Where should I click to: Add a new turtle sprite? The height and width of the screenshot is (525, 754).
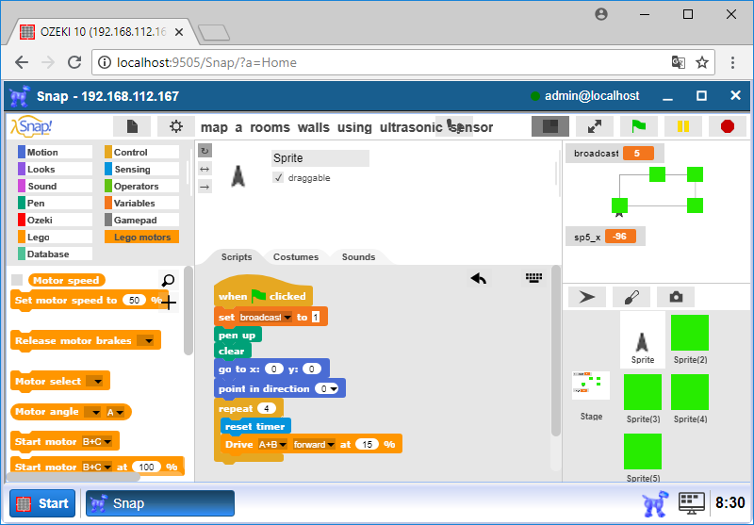click(586, 297)
